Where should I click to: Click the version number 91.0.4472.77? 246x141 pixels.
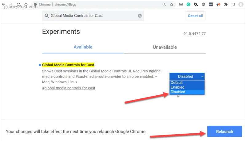pos(195,34)
